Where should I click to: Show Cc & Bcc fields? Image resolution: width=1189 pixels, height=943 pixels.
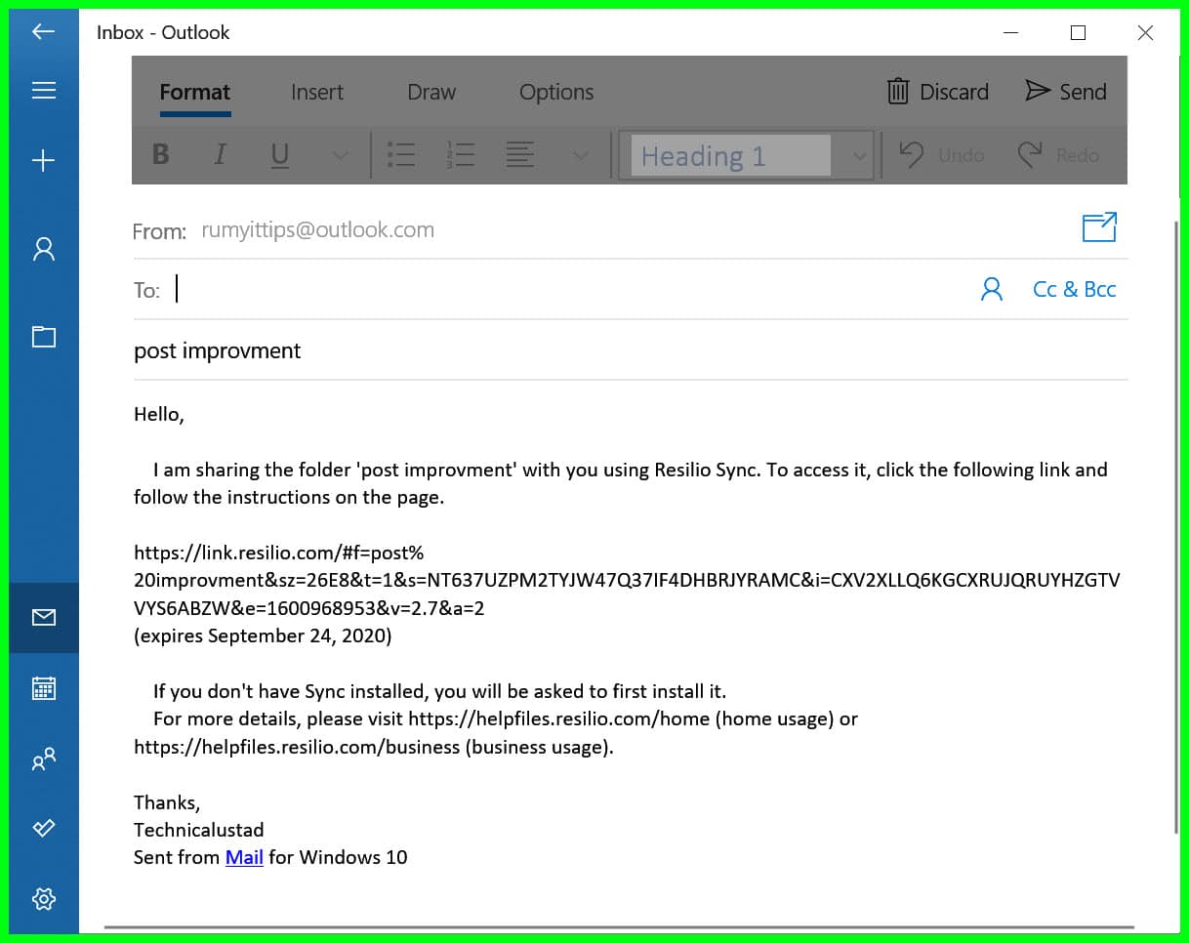point(1074,289)
